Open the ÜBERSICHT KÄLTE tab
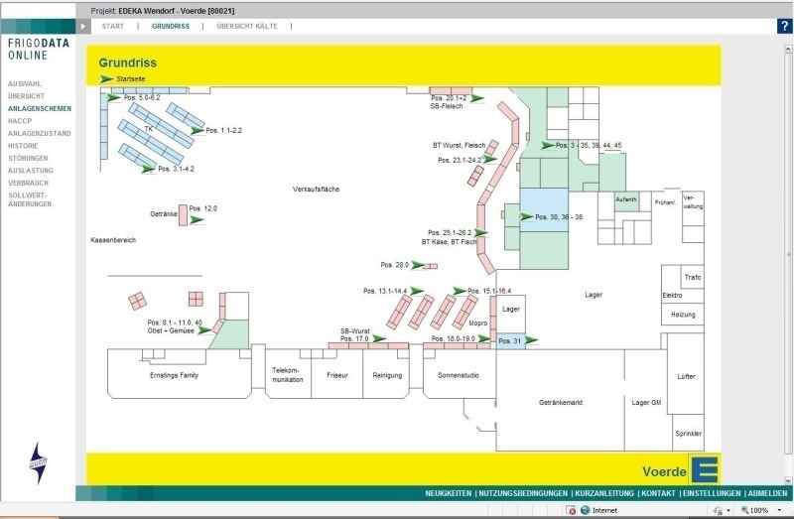This screenshot has width=794, height=519. click(x=247, y=27)
